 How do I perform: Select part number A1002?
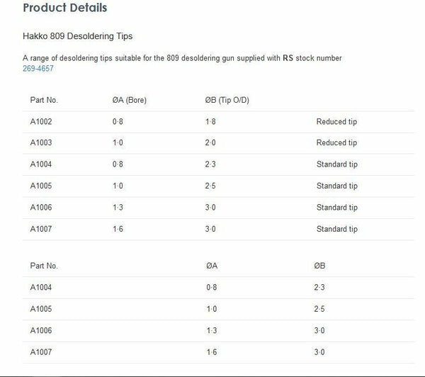(x=41, y=122)
